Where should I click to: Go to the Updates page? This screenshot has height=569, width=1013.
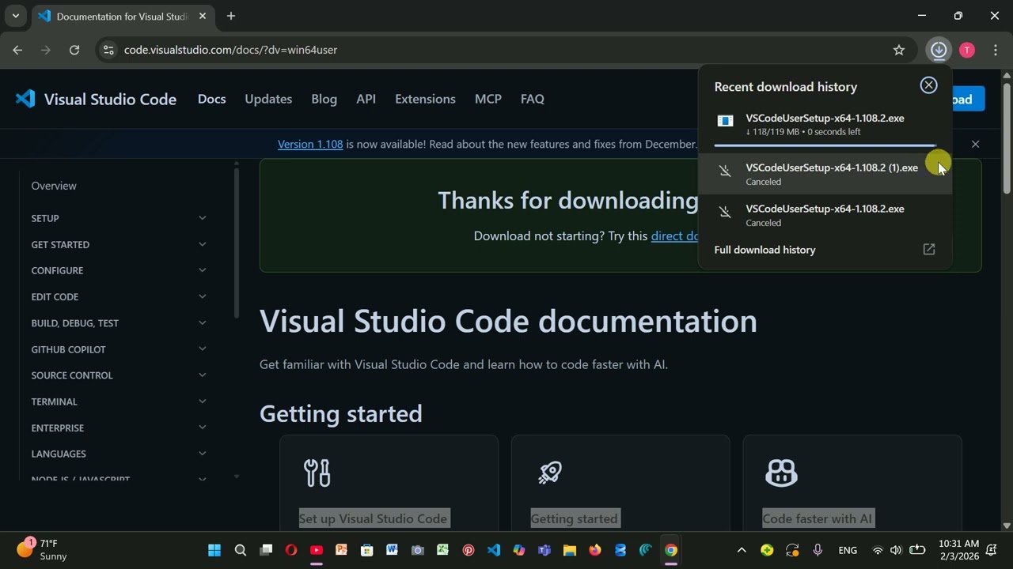[268, 99]
